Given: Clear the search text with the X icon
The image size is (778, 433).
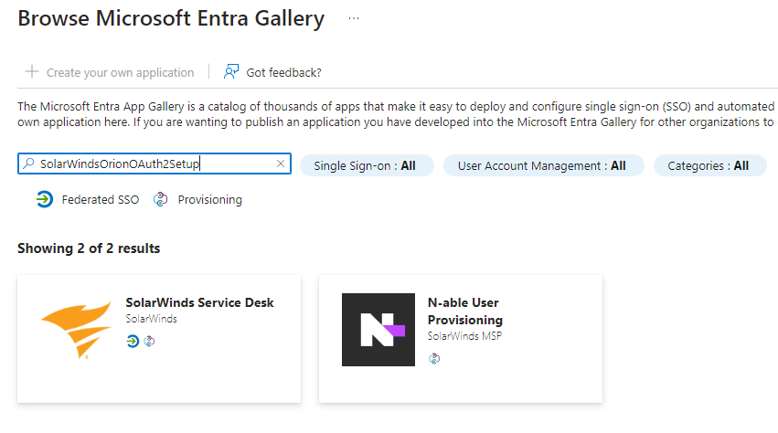Looking at the screenshot, I should [281, 164].
